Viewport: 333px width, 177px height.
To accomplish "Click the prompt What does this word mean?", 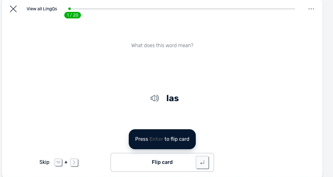I will 162,46.
